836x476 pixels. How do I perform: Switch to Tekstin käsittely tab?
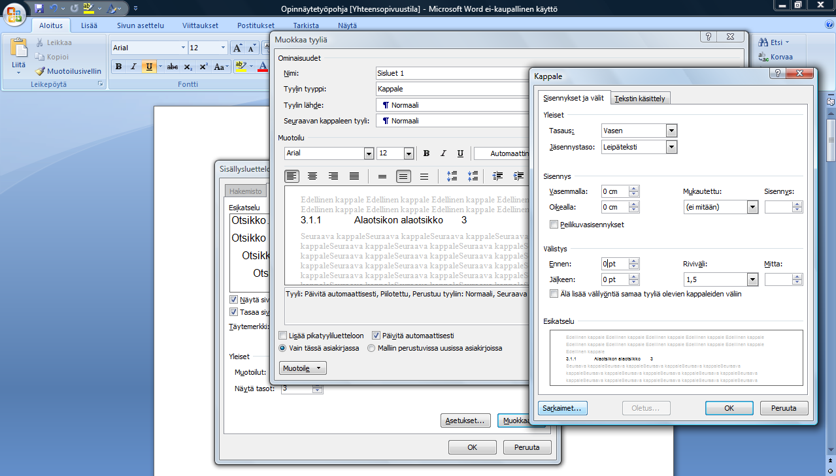[x=639, y=99]
